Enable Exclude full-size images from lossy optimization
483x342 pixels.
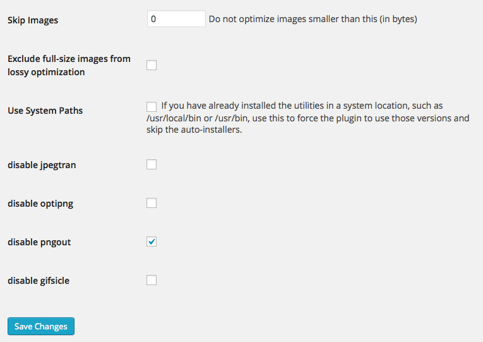click(x=152, y=65)
